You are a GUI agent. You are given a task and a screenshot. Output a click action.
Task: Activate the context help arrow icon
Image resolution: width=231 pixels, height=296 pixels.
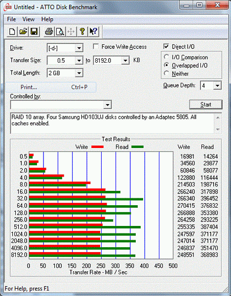[x=93, y=32]
